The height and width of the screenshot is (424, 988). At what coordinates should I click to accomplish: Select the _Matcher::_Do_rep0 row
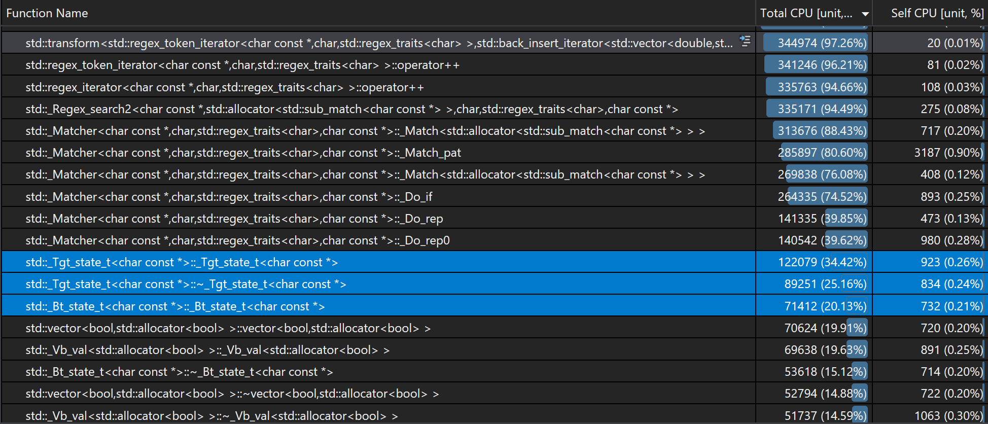point(237,240)
